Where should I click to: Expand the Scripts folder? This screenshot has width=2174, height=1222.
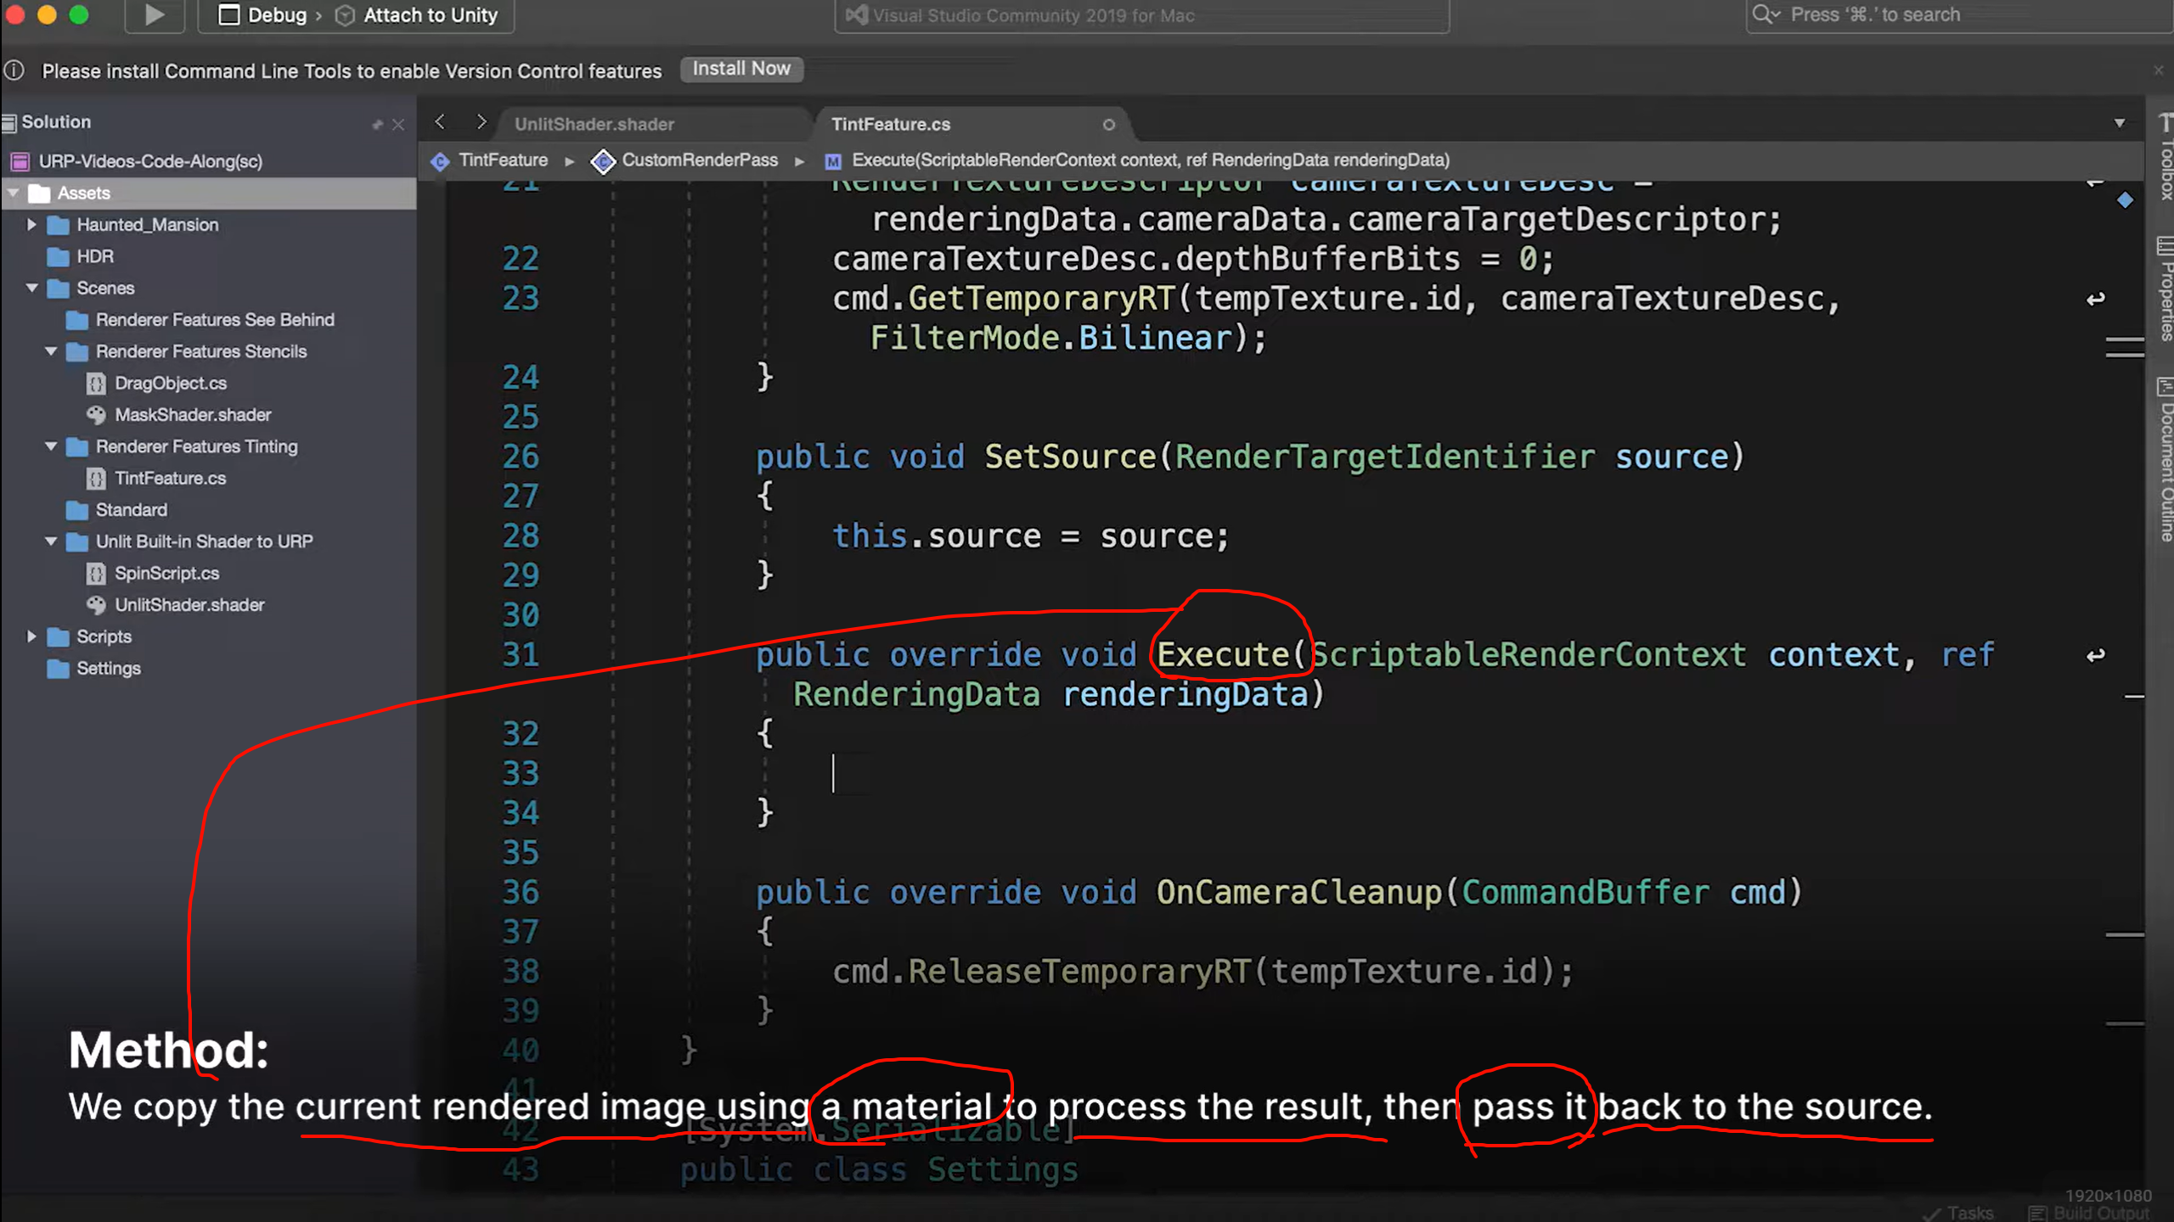[x=31, y=636]
